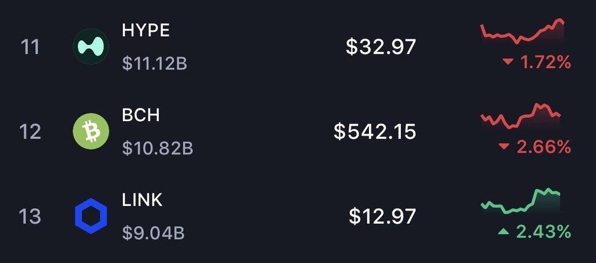The height and width of the screenshot is (263, 596).
Task: Click the Chainlink blue hexagon logo
Action: pyautogui.click(x=91, y=216)
